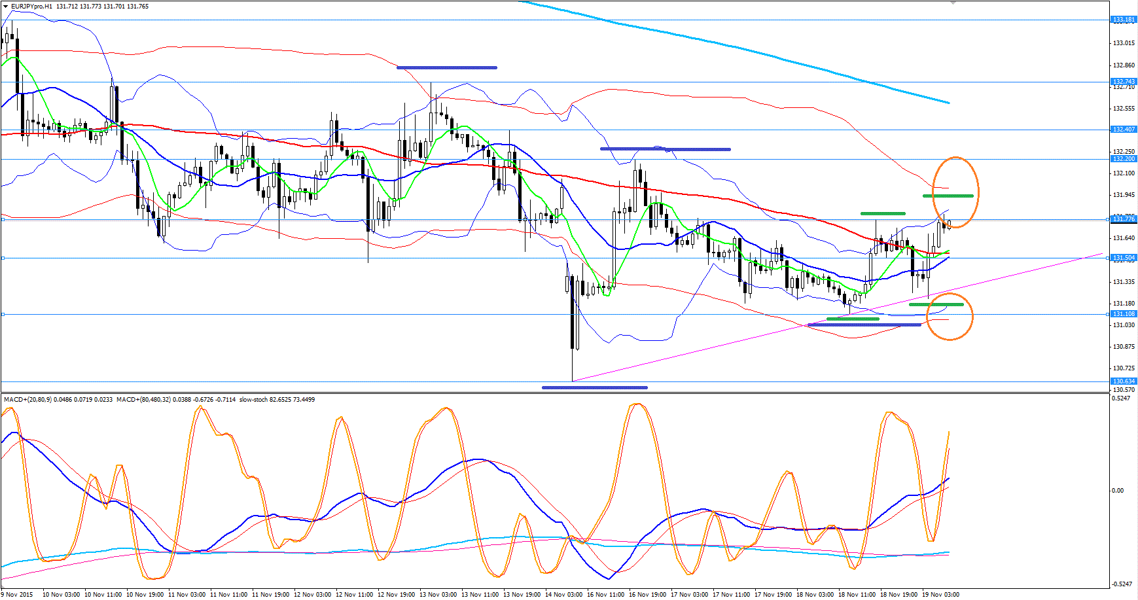Select the 132.407 price level tag
Screen dimensions: 1138x600
point(1124,130)
